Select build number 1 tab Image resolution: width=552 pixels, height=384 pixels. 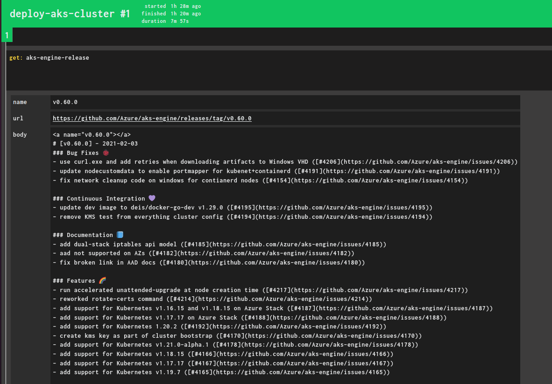(x=7, y=35)
